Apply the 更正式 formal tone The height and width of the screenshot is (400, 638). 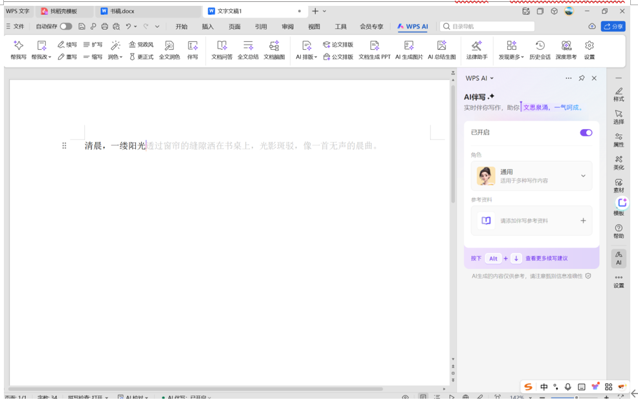click(x=141, y=57)
